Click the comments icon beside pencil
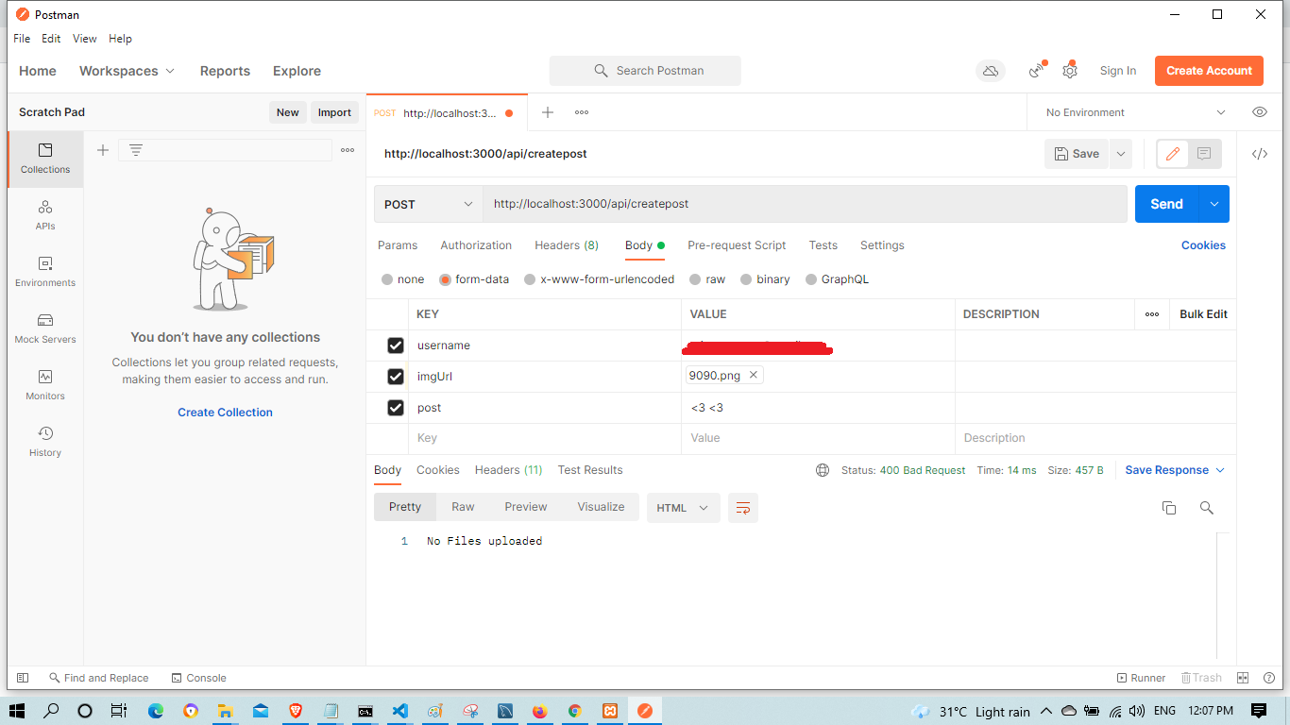This screenshot has width=1290, height=725. [1204, 154]
